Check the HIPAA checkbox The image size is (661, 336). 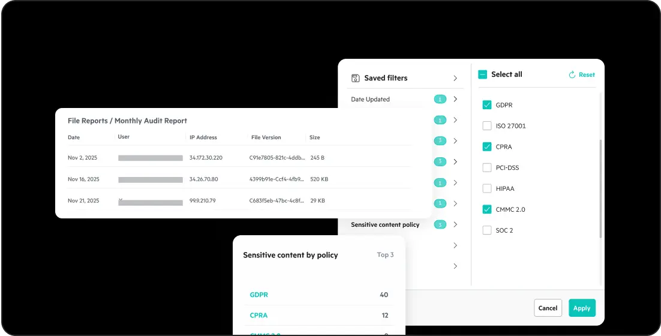(487, 188)
